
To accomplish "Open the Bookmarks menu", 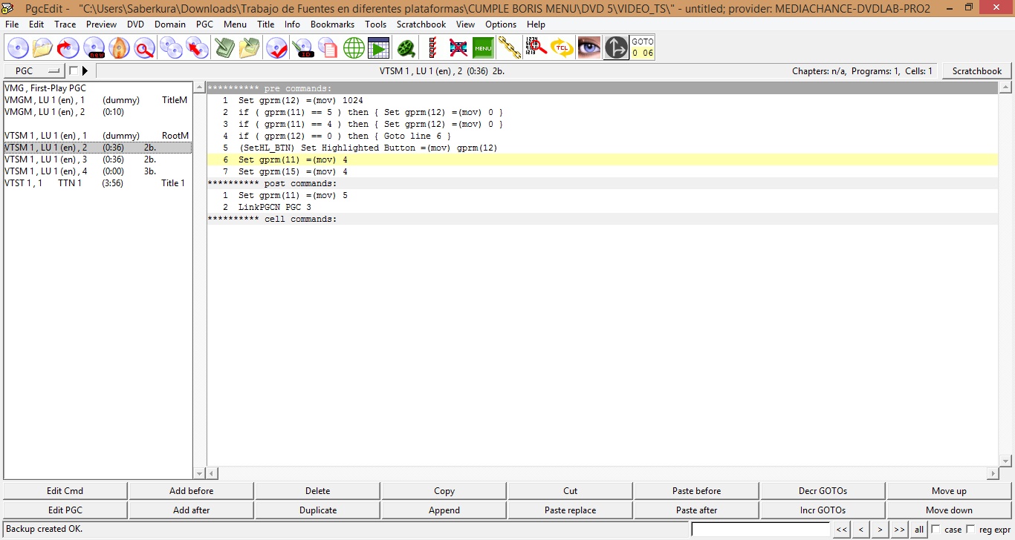I will pyautogui.click(x=332, y=24).
